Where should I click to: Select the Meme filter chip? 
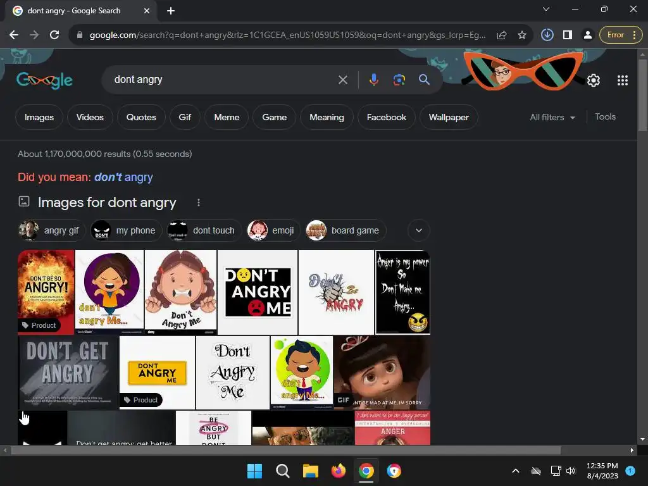tap(227, 117)
